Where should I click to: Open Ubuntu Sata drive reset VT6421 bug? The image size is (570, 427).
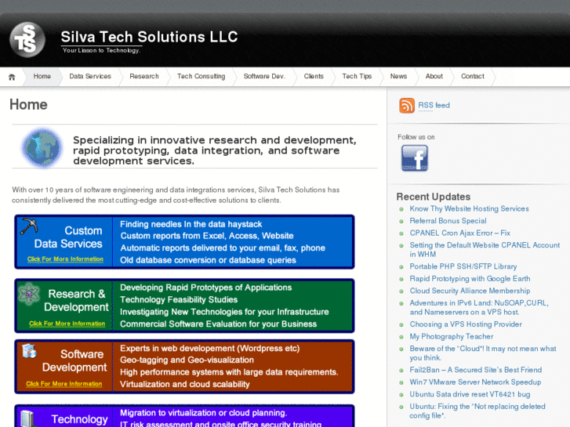tap(470, 394)
